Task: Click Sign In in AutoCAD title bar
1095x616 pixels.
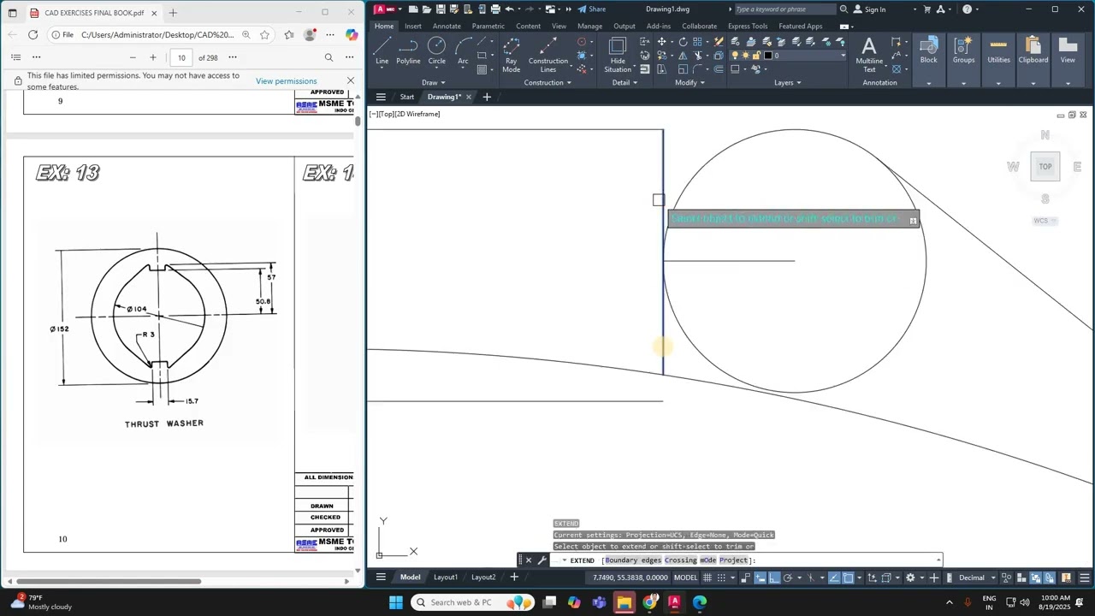Action: 869,9
